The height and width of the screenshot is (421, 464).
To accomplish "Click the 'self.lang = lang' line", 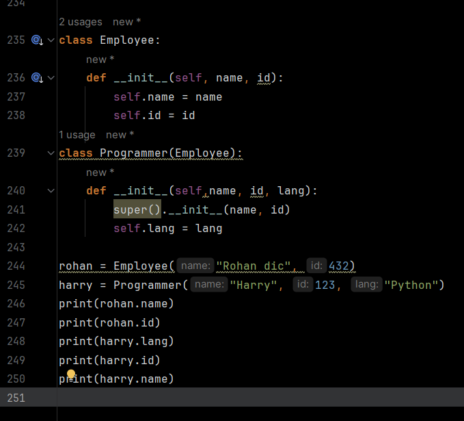I will click(168, 229).
